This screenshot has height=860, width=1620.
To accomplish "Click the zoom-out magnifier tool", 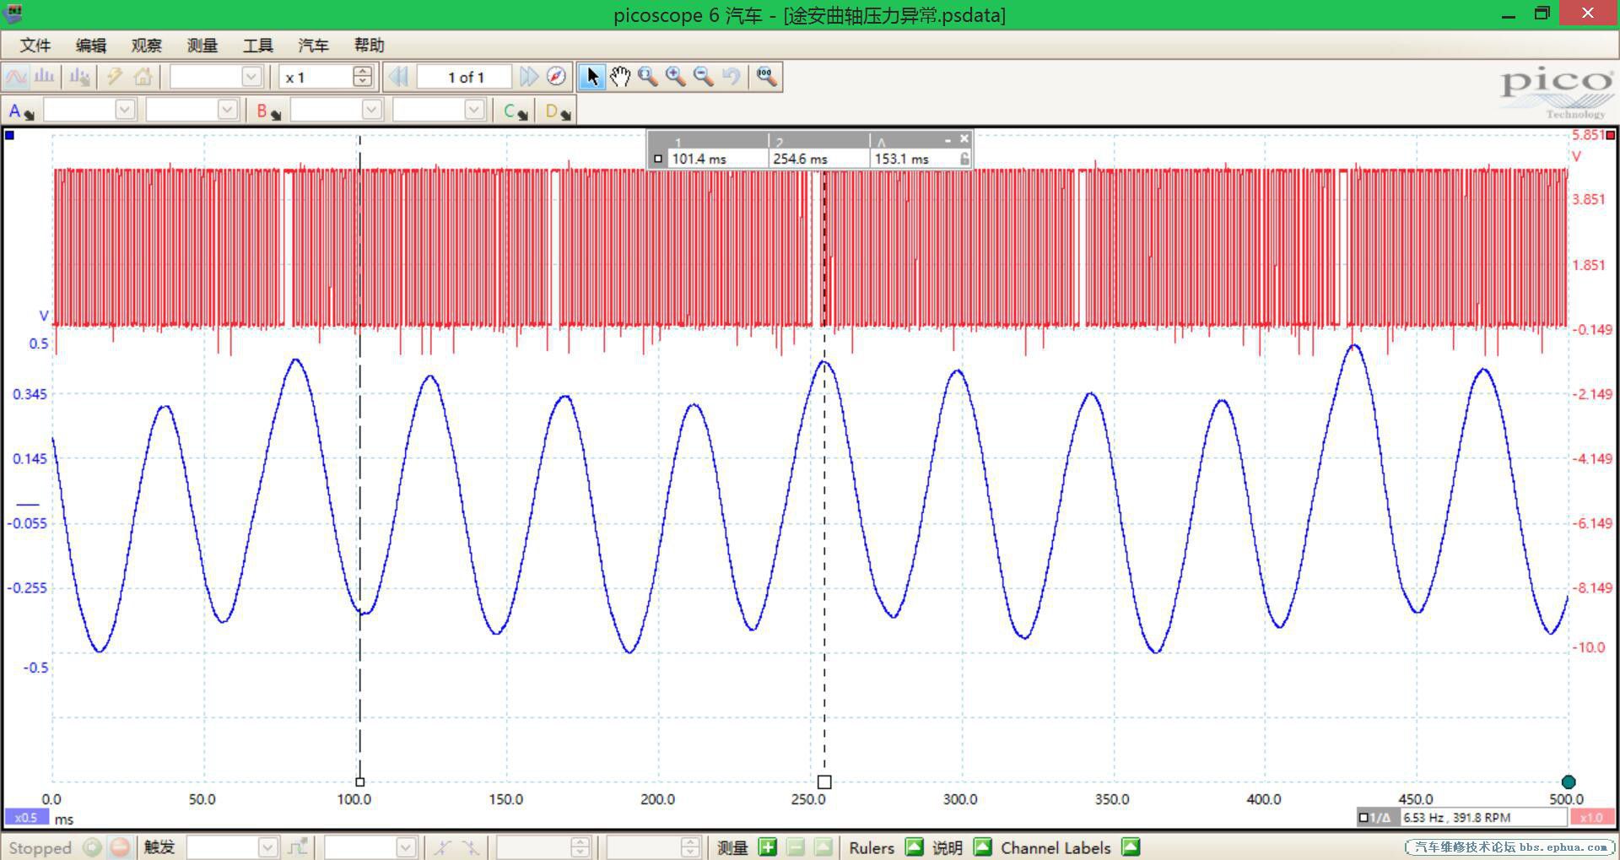I will click(704, 77).
